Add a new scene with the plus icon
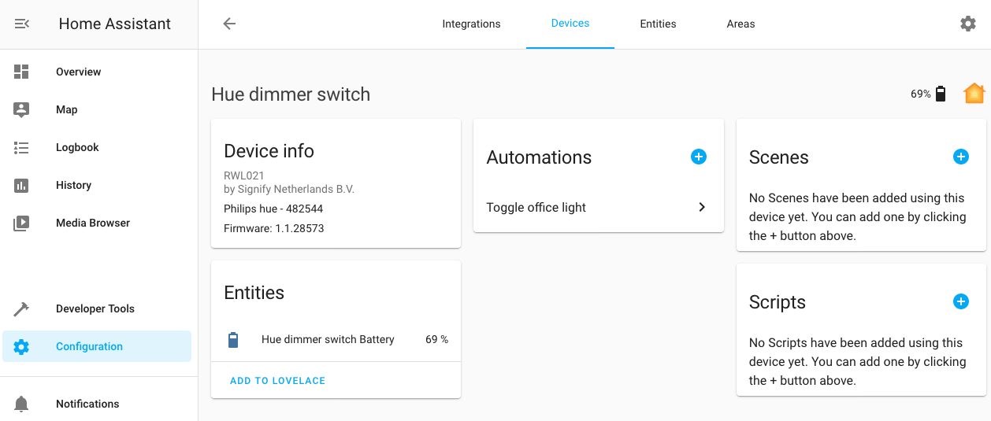The image size is (991, 421). 960,157
